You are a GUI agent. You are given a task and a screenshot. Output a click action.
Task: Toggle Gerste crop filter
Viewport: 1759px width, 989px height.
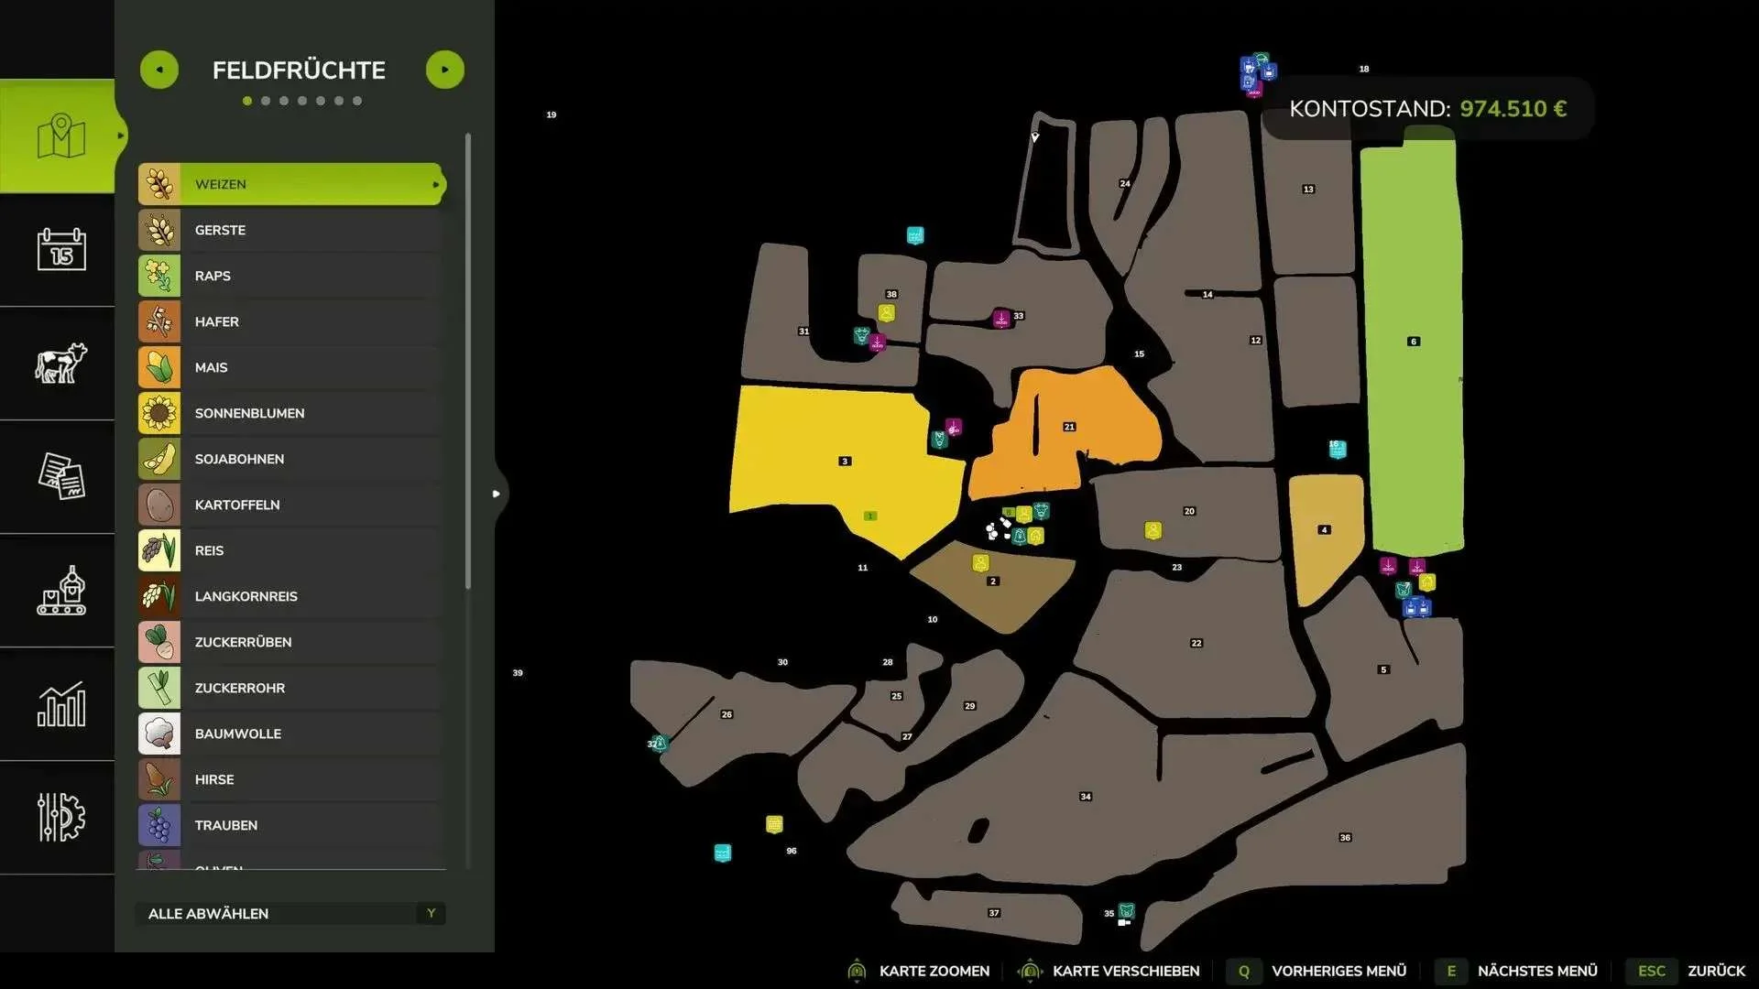[x=291, y=230]
